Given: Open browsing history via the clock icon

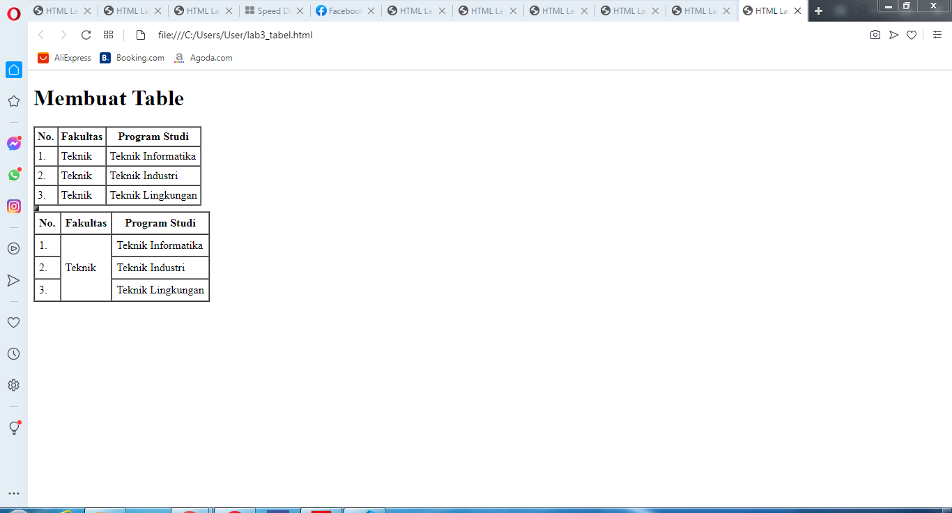Looking at the screenshot, I should point(13,353).
